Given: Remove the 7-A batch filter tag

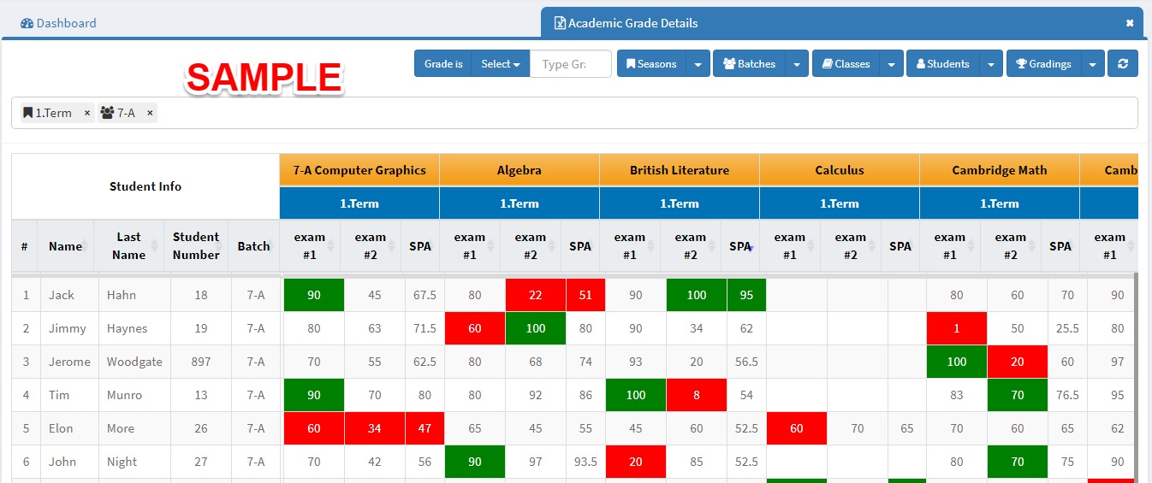Looking at the screenshot, I should (x=150, y=113).
